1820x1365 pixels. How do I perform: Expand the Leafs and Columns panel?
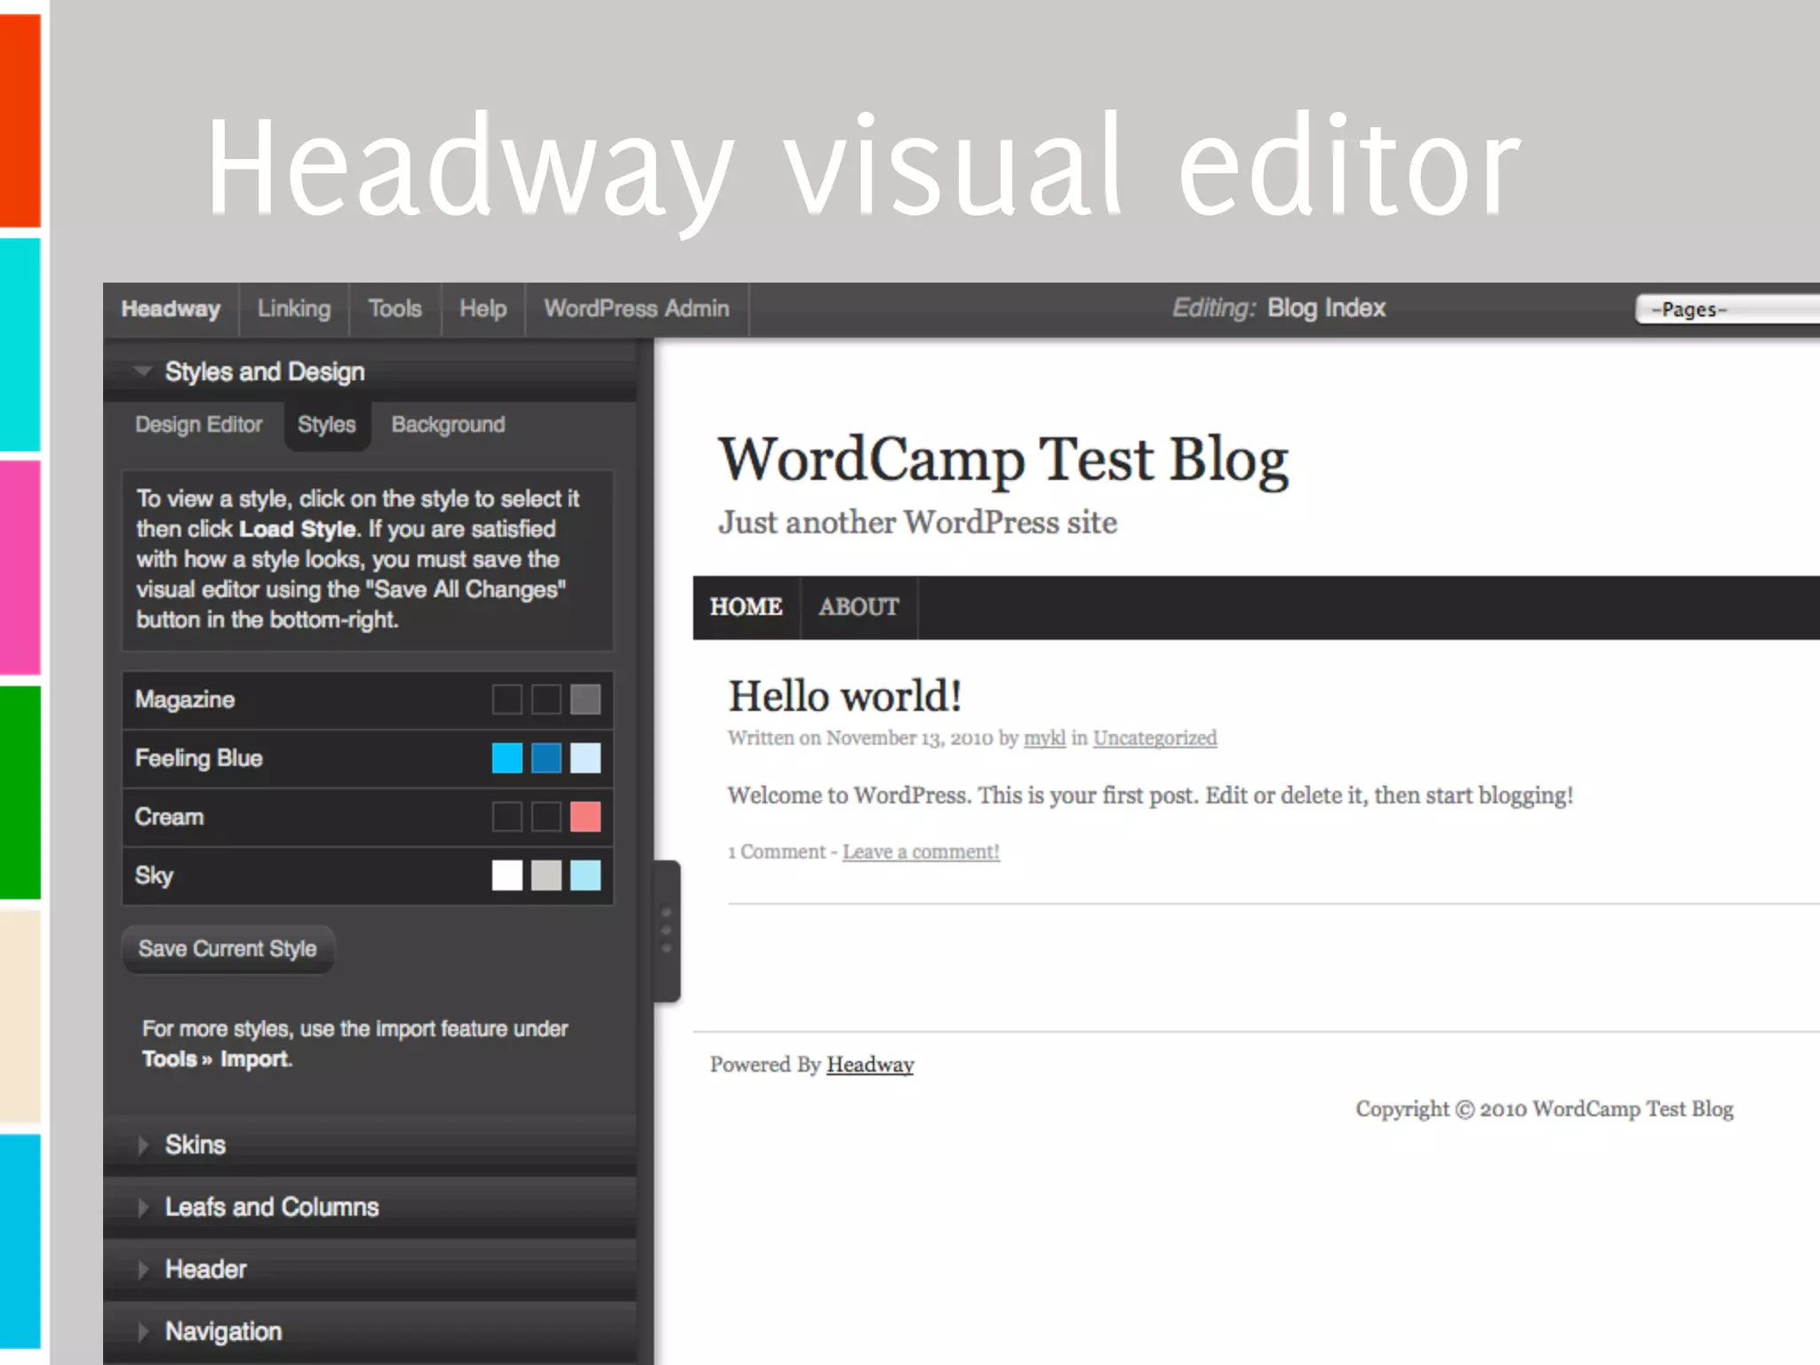[x=370, y=1207]
